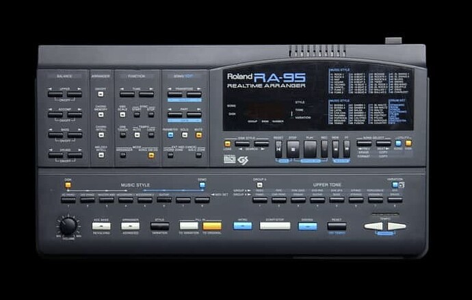Select Music Style bank button 1
This screenshot has width=472, height=300.
(x=68, y=200)
